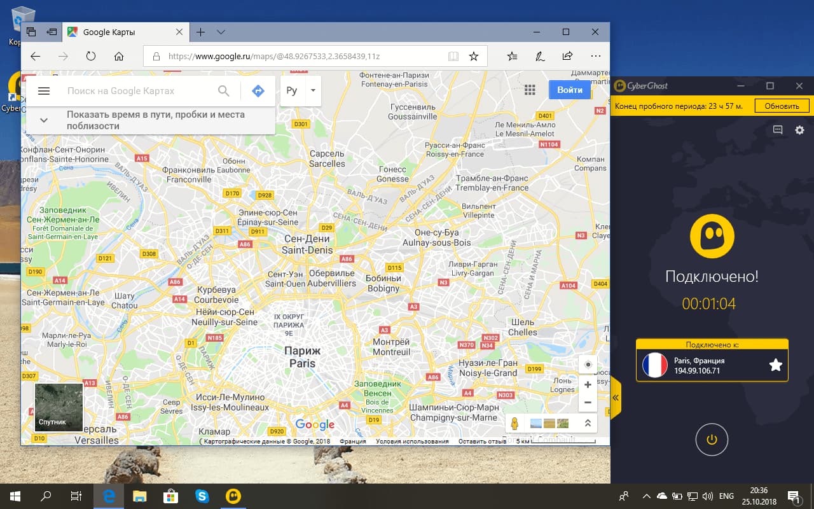
Task: Open the network tray icon
Action: click(x=693, y=496)
